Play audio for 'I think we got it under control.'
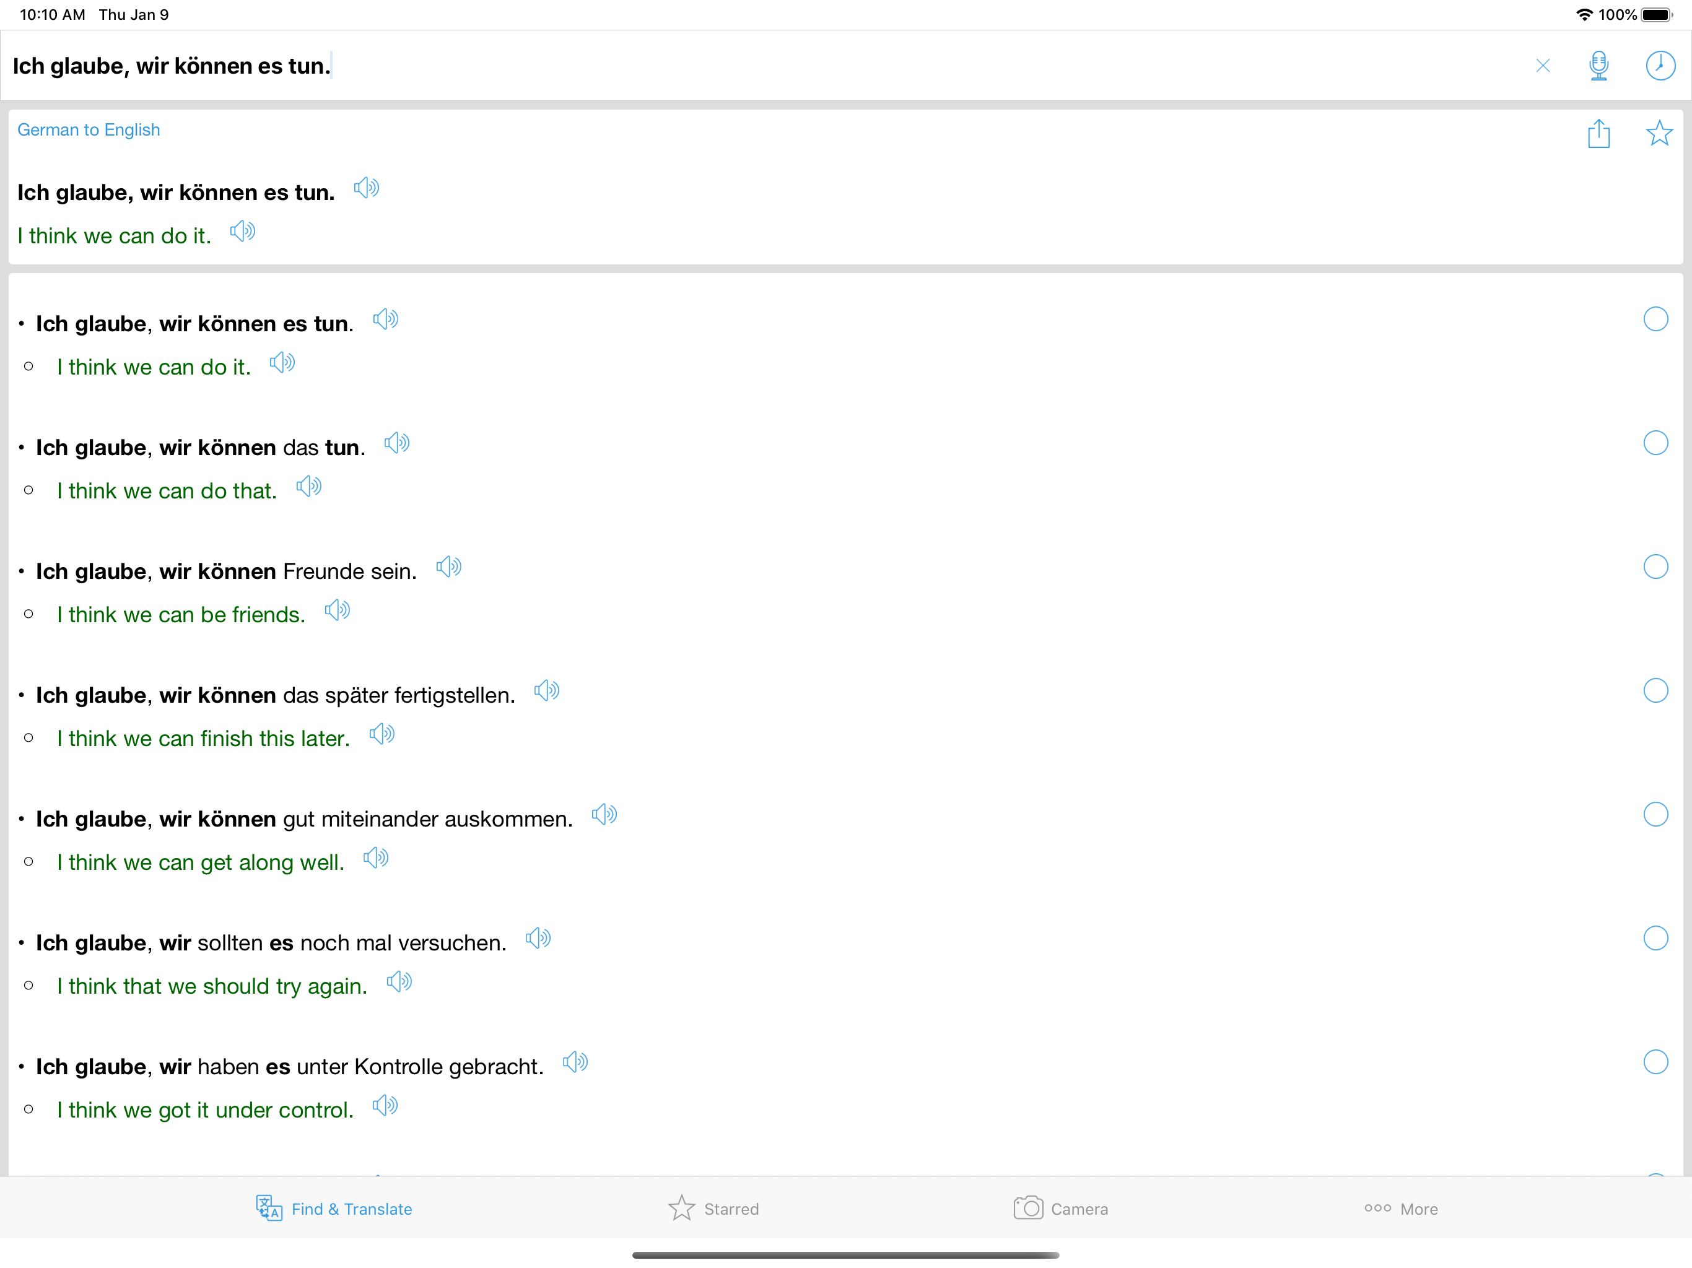Screen dimensions: 1692x1268 coord(385,1106)
